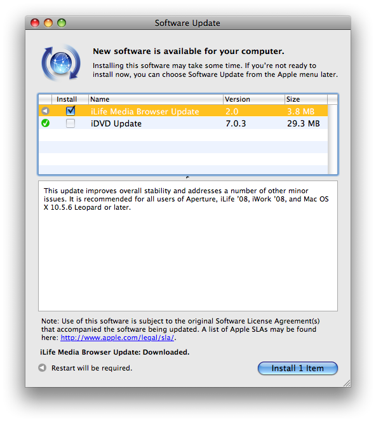Click the yellow minimize window button
The height and width of the screenshot is (422, 376).
click(x=48, y=23)
